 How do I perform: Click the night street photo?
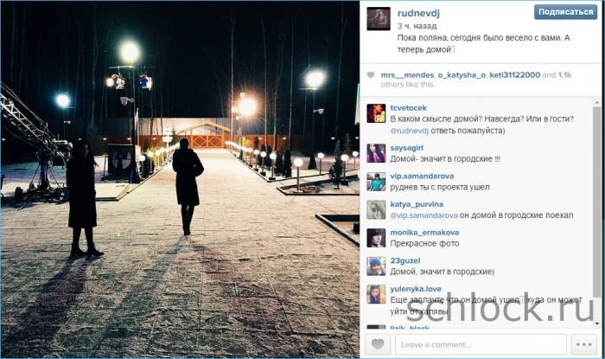point(180,180)
